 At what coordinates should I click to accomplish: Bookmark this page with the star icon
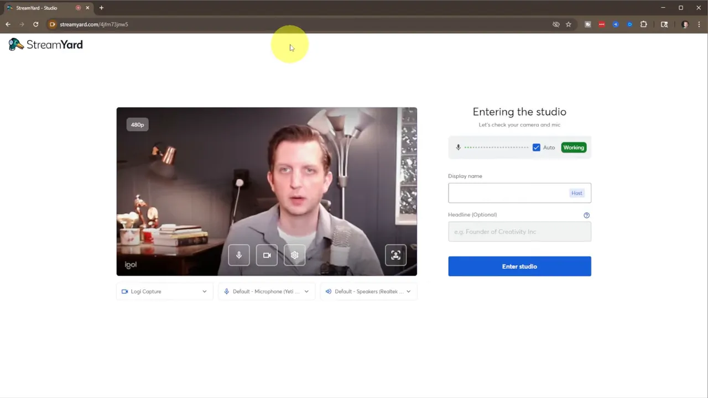pyautogui.click(x=568, y=24)
